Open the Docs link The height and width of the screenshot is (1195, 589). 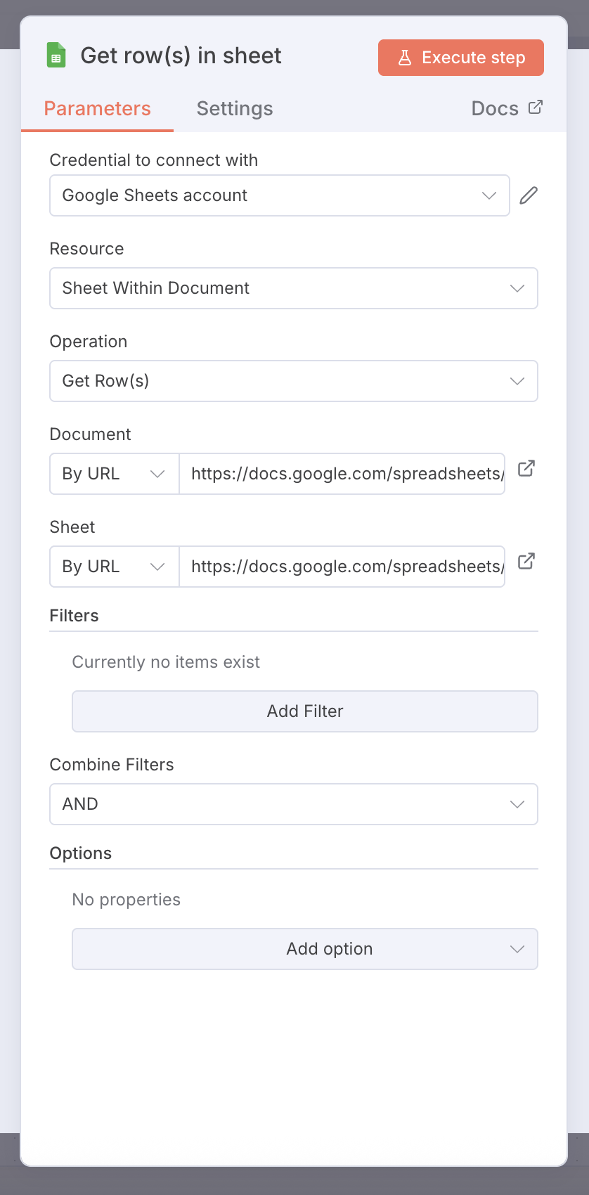[x=507, y=108]
